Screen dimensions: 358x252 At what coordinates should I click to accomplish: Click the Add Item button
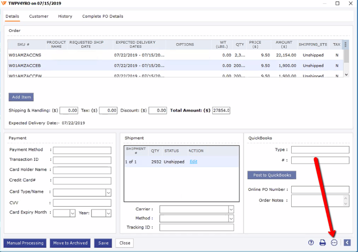coord(21,97)
